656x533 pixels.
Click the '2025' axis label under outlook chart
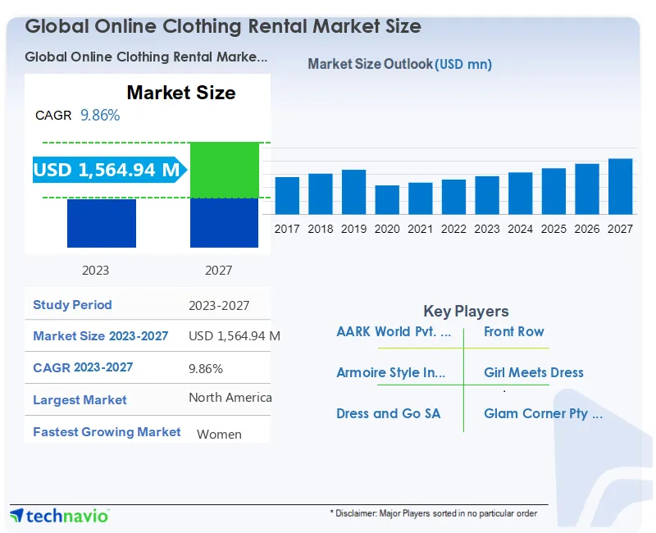point(553,229)
